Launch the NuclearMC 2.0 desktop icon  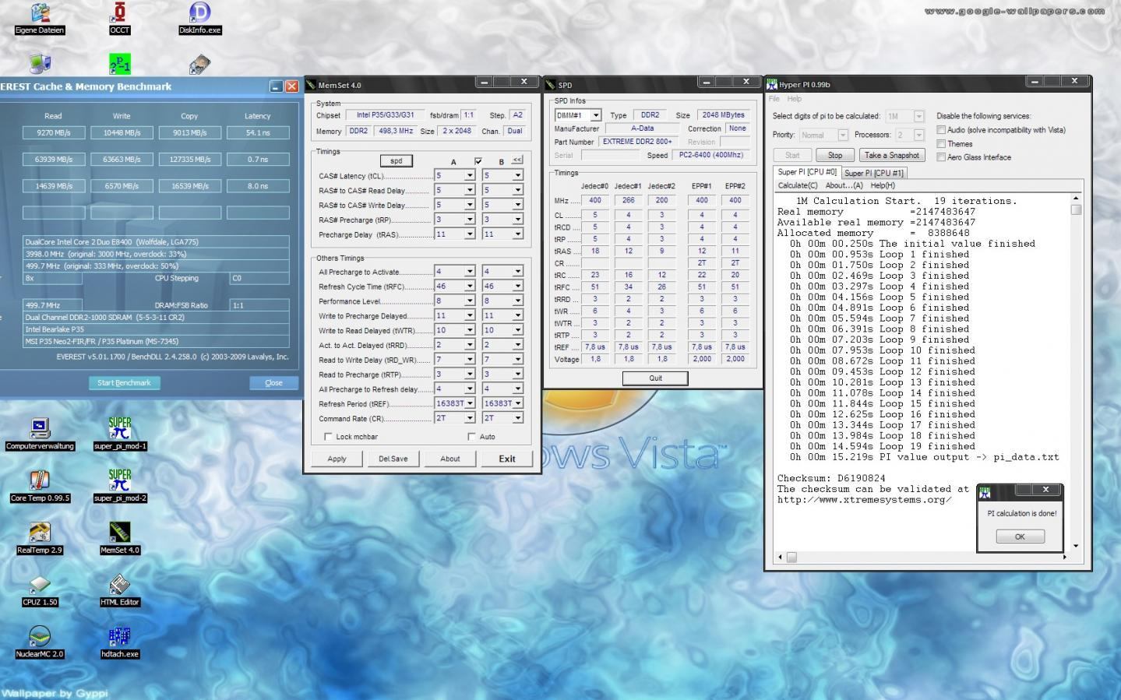(x=40, y=642)
